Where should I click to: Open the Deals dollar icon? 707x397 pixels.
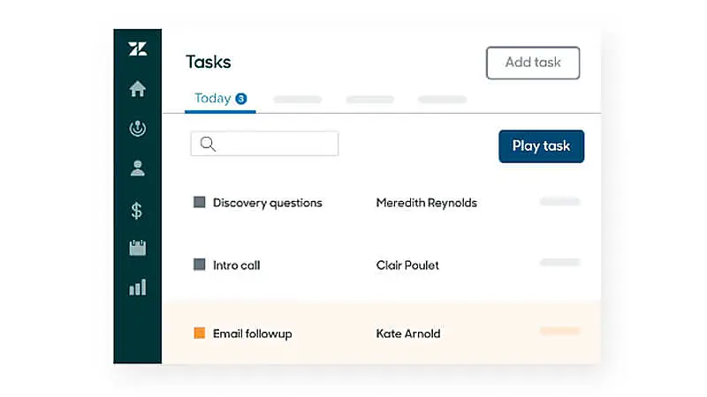tap(137, 210)
